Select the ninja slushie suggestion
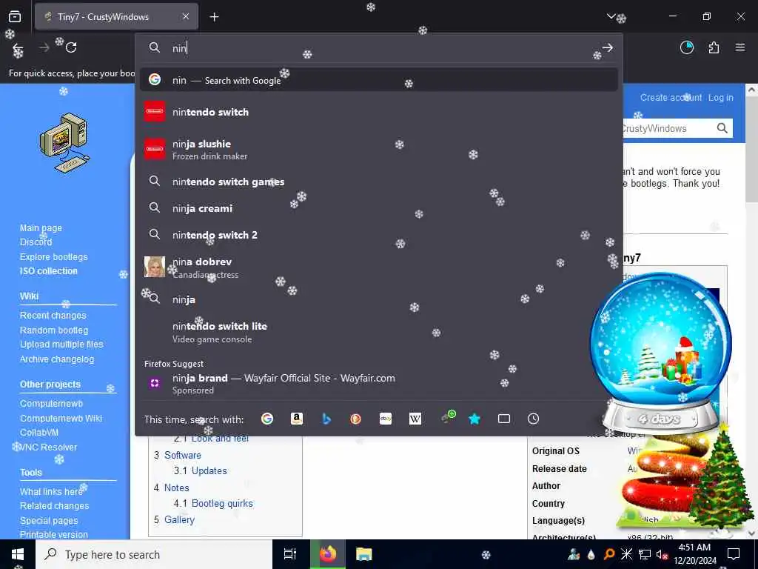 point(379,149)
